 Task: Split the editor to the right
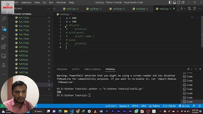194,9
